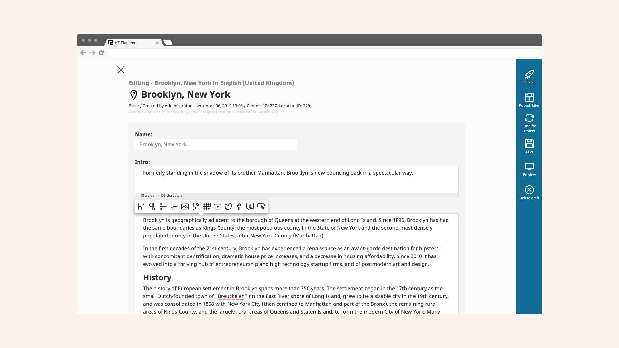Click Delete draft icon
The width and height of the screenshot is (619, 348).
tap(529, 189)
